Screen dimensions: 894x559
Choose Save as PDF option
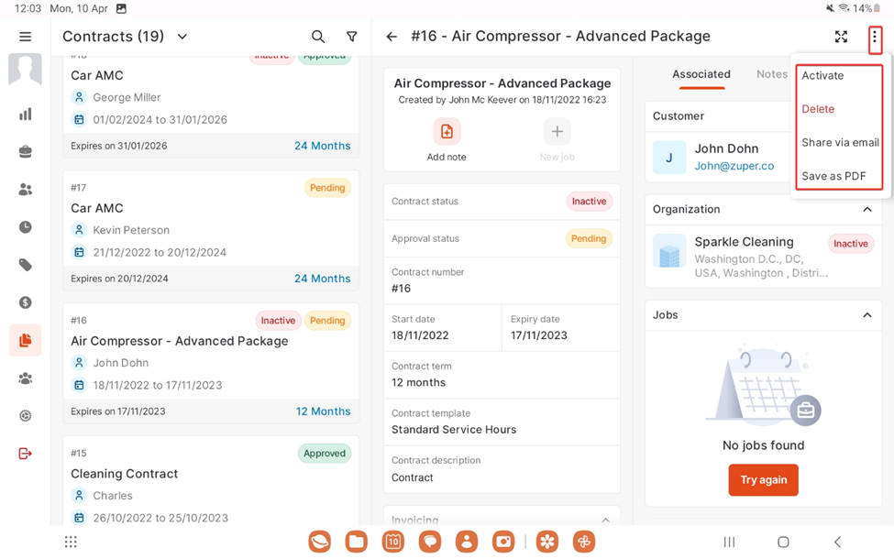pyautogui.click(x=833, y=176)
